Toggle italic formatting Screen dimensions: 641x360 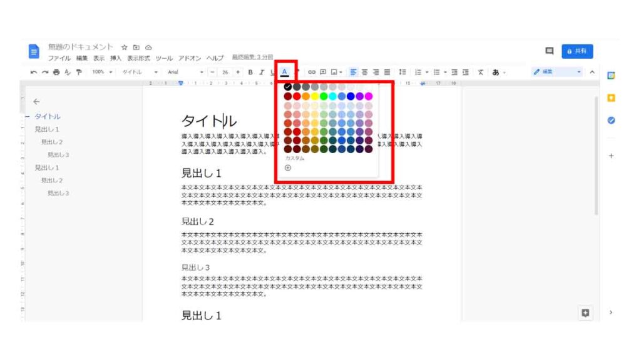(x=262, y=72)
